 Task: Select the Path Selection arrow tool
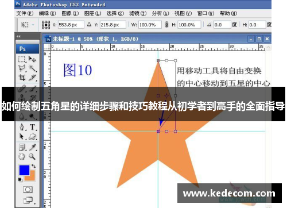(x=22, y=137)
